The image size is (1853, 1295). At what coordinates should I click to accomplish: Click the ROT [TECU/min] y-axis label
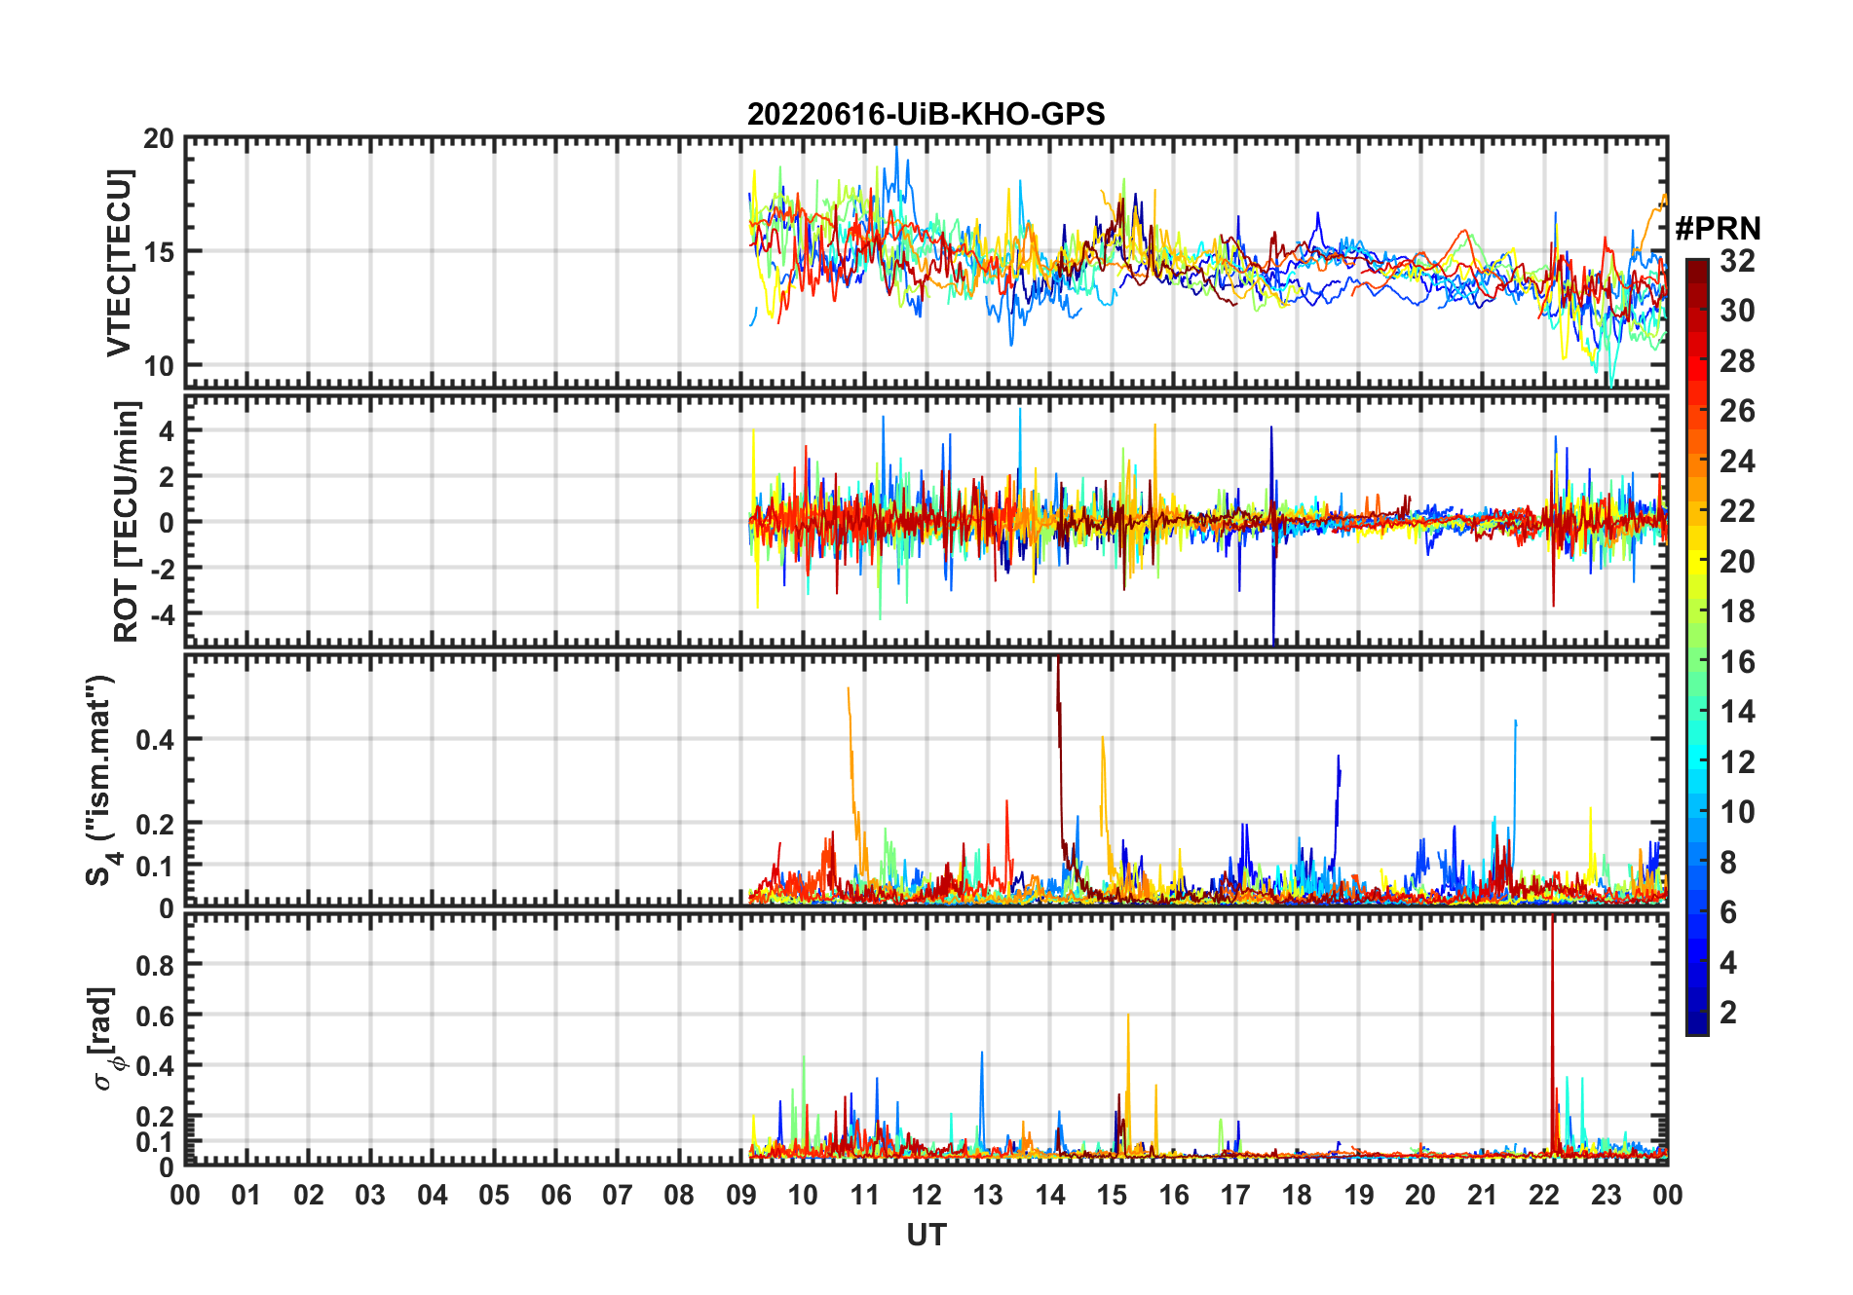click(127, 521)
